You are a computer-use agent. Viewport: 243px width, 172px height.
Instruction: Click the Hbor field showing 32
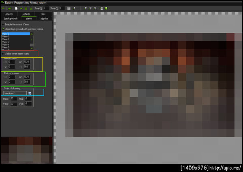[x=13, y=99]
